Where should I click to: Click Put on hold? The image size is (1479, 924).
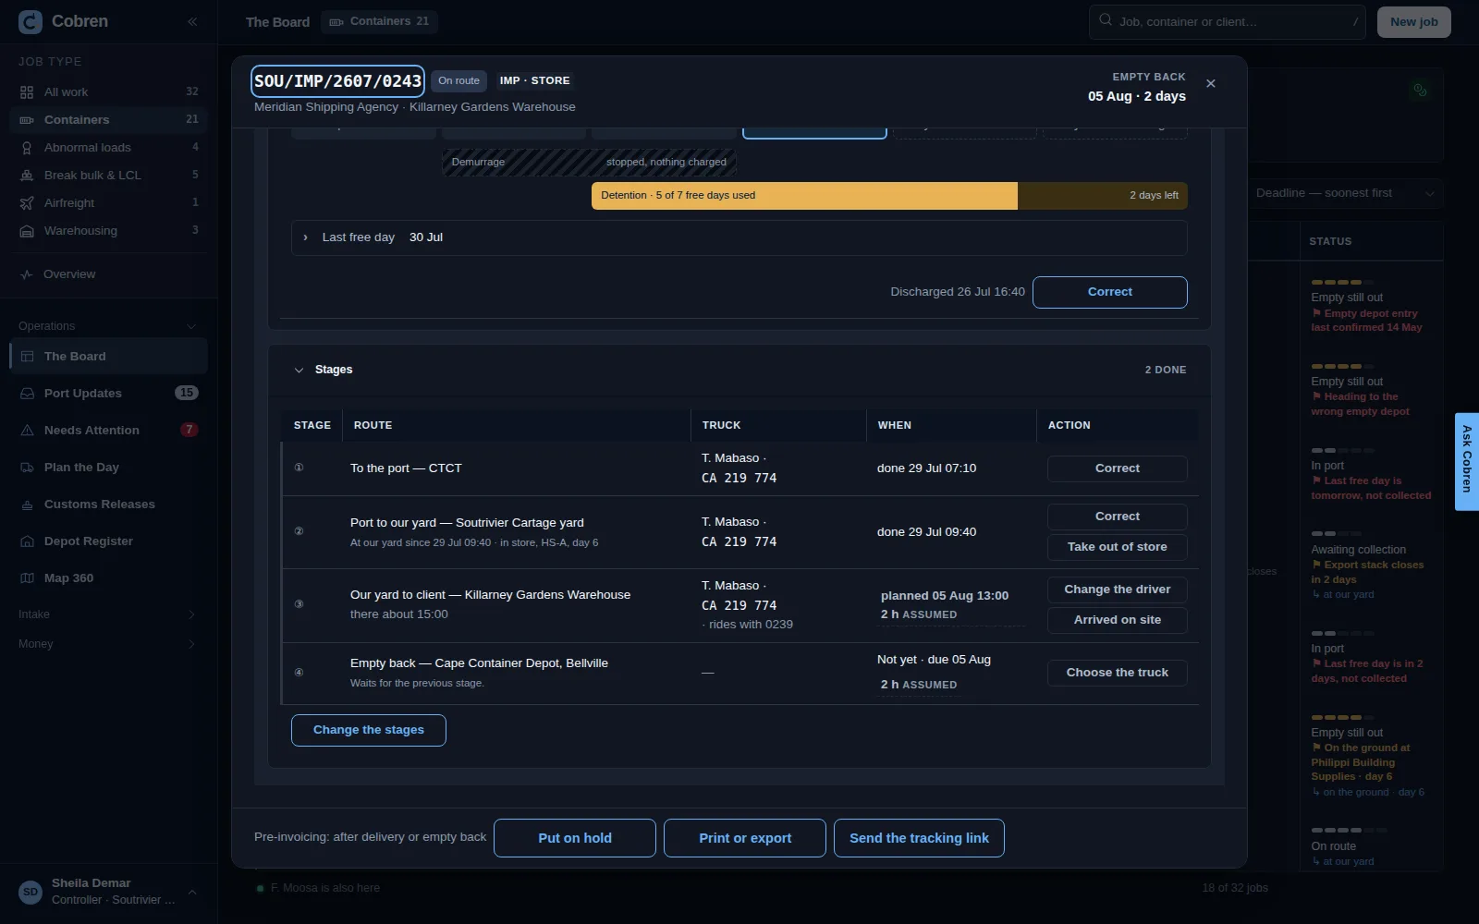pos(574,838)
